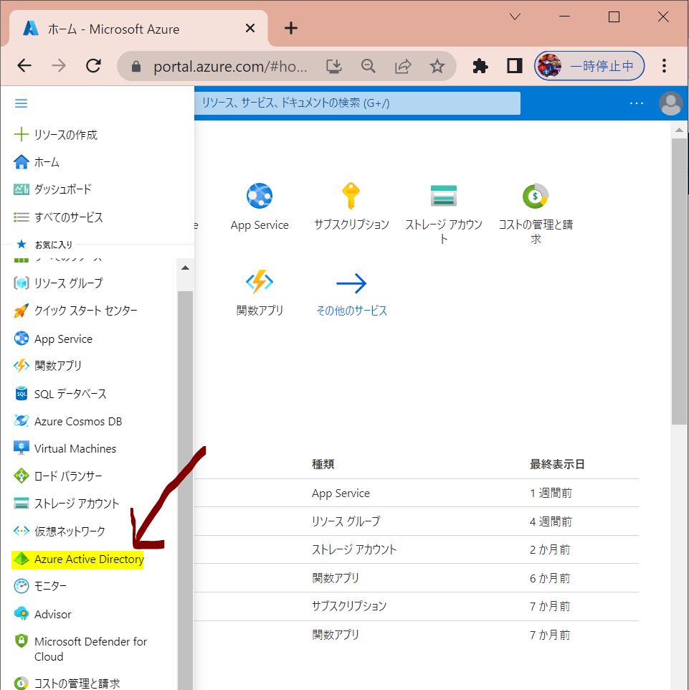Collapse the Azure portal hamburger menu
The image size is (689, 690).
pyautogui.click(x=21, y=103)
